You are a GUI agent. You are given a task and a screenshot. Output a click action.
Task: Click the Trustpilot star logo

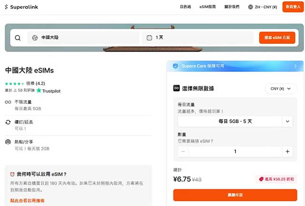pyautogui.click(x=39, y=90)
